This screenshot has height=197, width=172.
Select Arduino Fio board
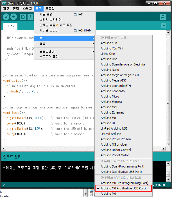[x=123, y=118]
